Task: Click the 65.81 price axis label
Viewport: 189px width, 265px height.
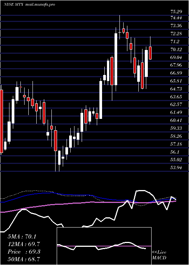Action: click(x=176, y=81)
